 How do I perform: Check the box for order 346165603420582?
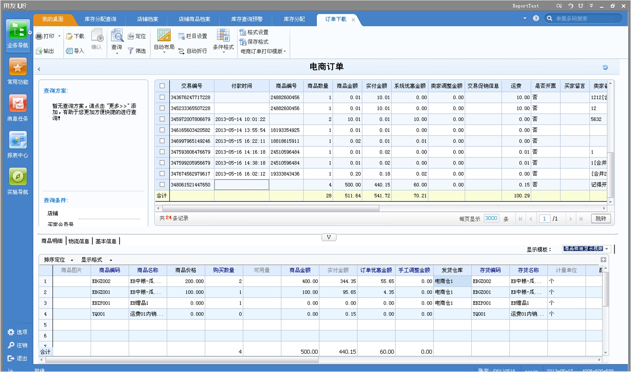coord(162,130)
